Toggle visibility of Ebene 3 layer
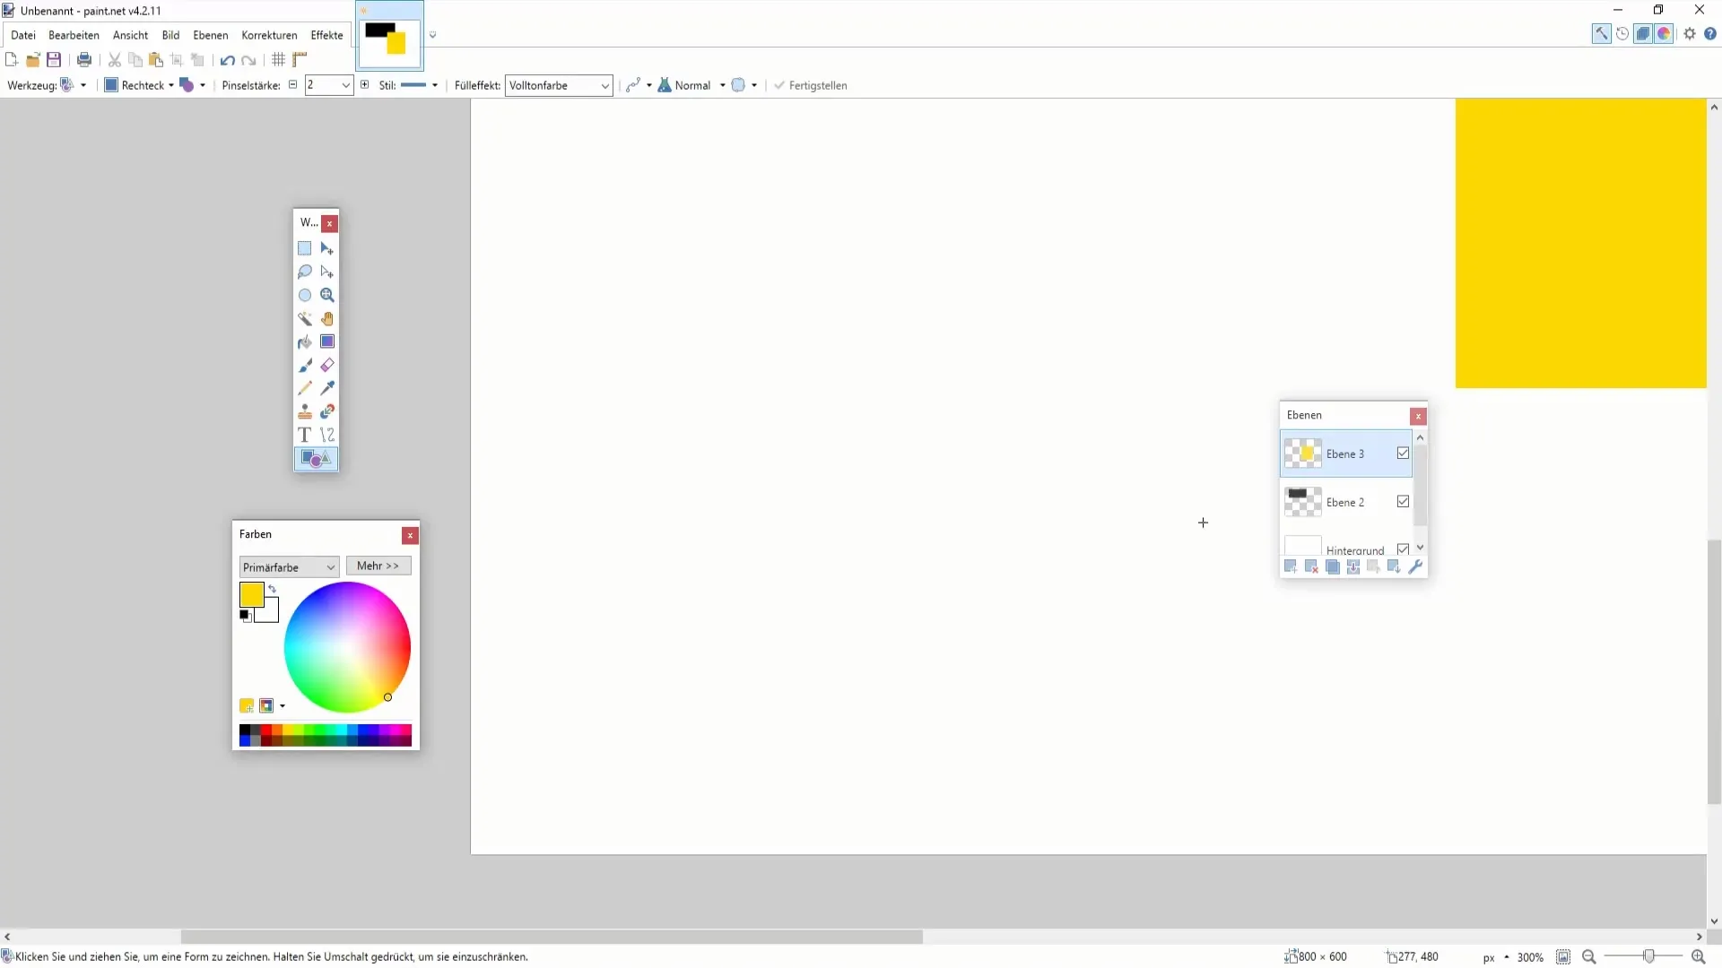This screenshot has height=968, width=1722. point(1403,454)
